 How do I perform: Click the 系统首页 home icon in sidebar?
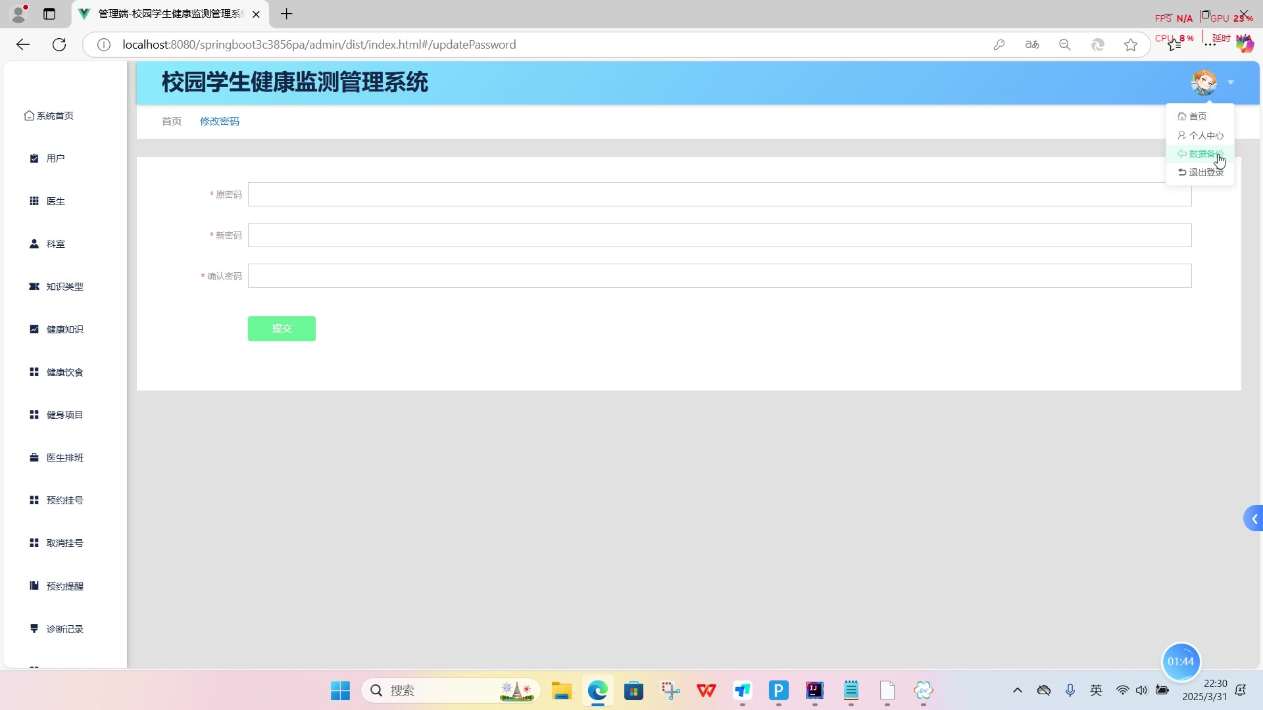tap(29, 116)
